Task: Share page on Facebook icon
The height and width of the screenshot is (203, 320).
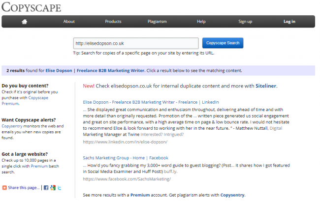Action: click(46, 188)
